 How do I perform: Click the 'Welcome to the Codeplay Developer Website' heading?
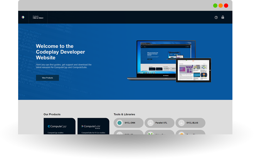tap(61, 52)
